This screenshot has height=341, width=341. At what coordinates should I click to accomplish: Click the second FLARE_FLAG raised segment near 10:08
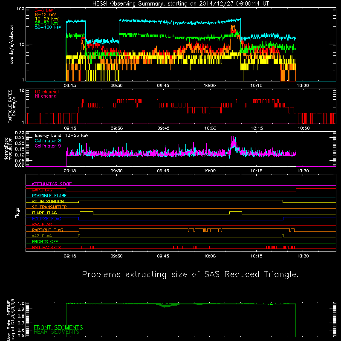tap(236, 212)
